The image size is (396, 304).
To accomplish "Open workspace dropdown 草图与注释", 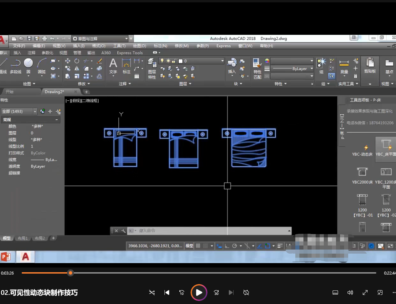I will pyautogui.click(x=100, y=39).
